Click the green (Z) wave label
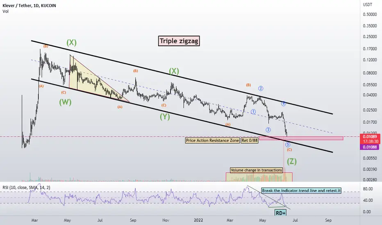Screen dimensions: 382x225 click(291, 161)
